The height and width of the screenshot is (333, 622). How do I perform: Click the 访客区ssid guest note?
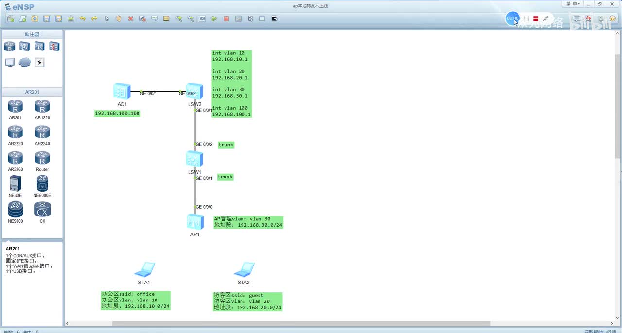(247, 301)
